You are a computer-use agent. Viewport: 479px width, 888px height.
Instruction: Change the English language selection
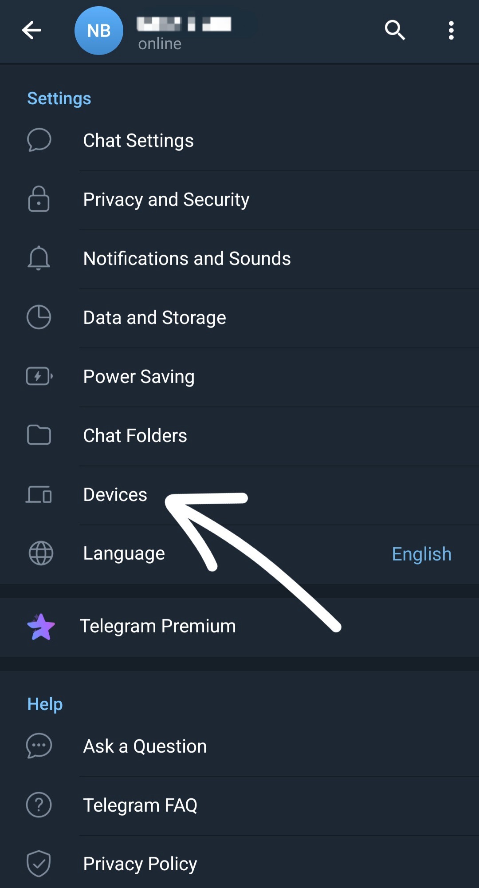point(421,554)
